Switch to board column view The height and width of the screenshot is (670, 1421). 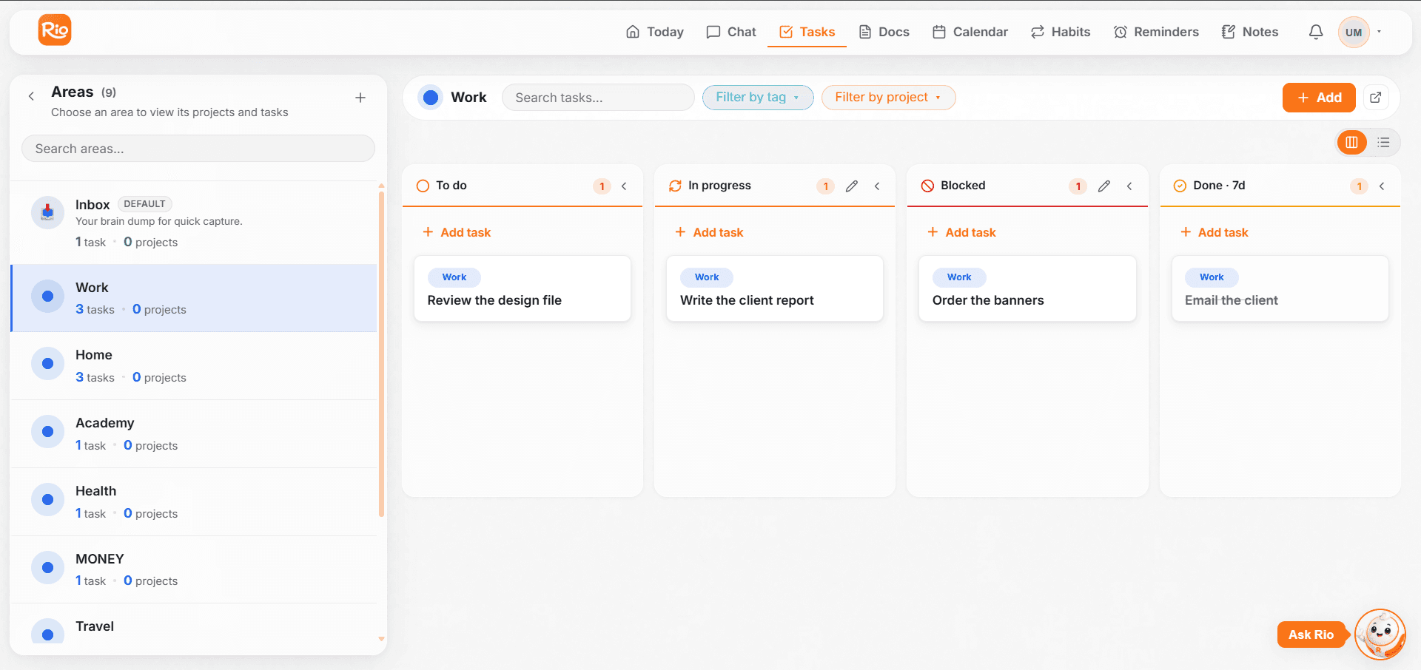point(1351,143)
